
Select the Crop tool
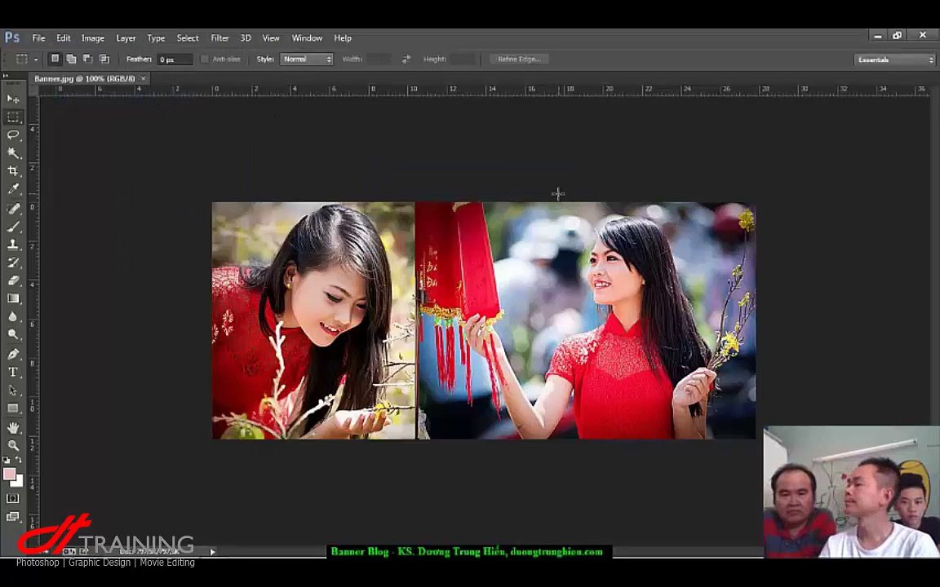coord(13,170)
